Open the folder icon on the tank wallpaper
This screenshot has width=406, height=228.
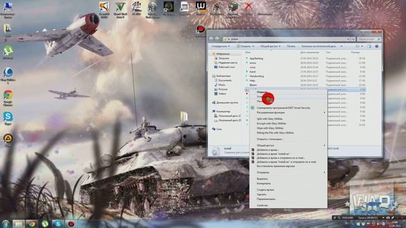coord(184,116)
